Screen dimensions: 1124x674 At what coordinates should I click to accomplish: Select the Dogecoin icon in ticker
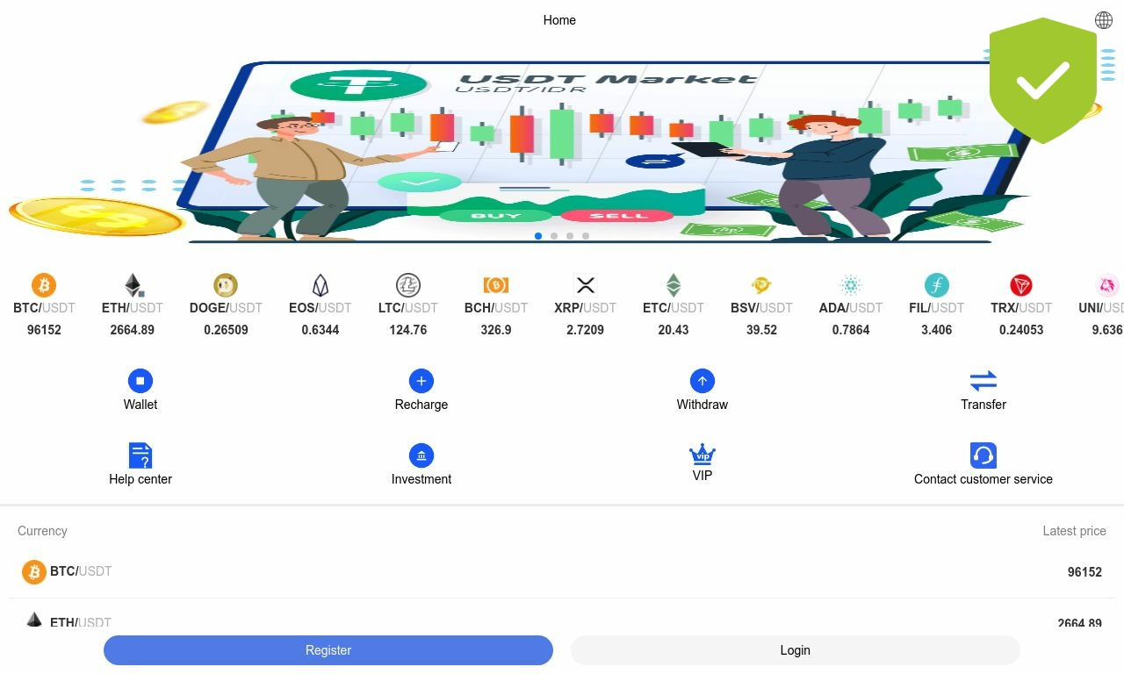pos(226,285)
